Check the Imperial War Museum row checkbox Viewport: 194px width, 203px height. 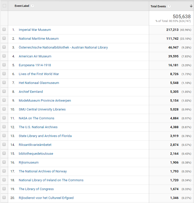coord(4,29)
